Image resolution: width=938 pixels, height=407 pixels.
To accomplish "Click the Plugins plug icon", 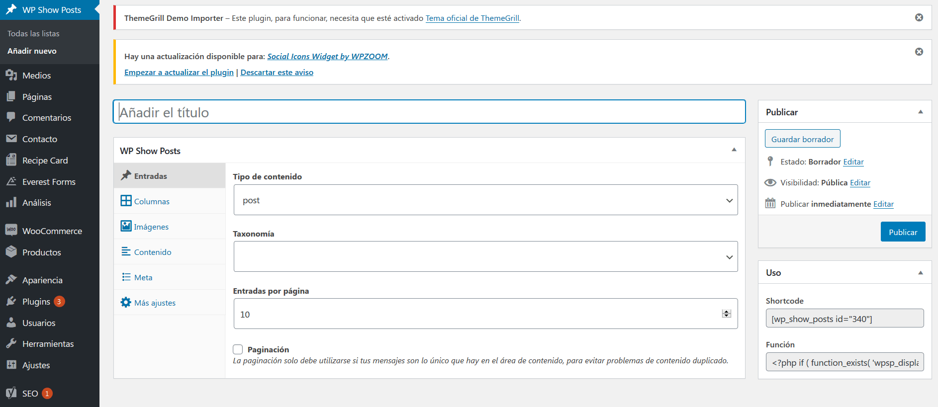I will point(11,301).
